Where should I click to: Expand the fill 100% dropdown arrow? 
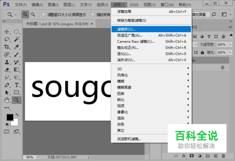230,53
